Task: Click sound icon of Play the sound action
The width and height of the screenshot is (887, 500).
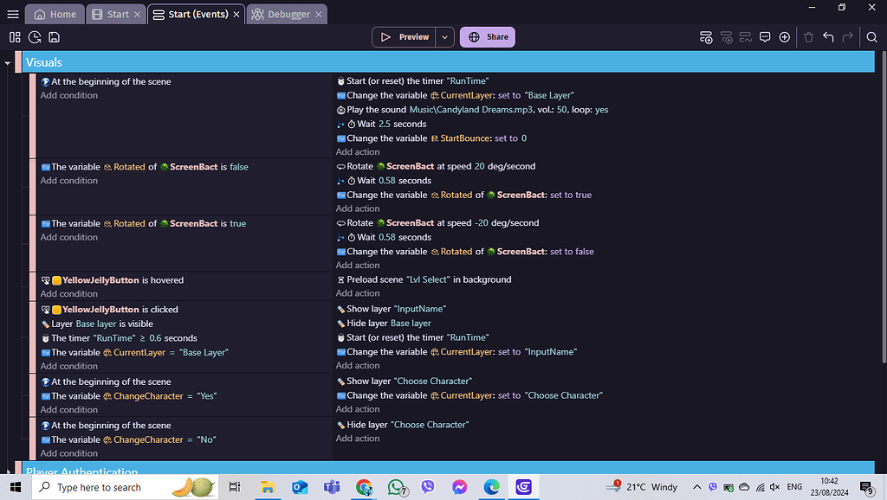Action: (340, 110)
